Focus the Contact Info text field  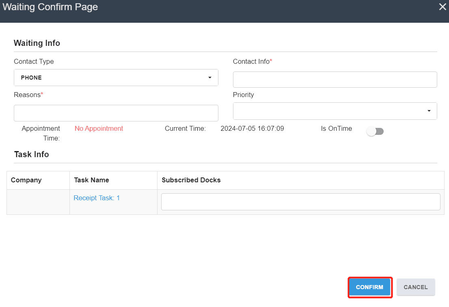click(x=335, y=80)
